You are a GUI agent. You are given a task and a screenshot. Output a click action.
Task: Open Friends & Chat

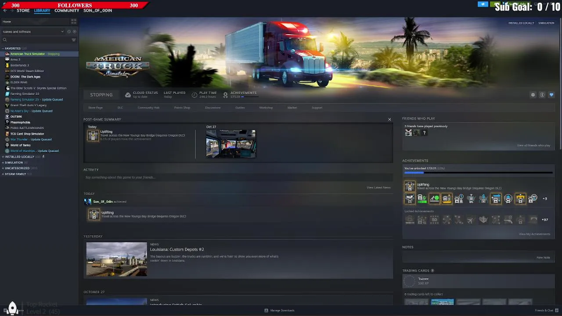547,310
